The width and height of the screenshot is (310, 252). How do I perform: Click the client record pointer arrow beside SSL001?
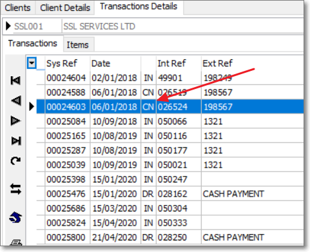pos(8,26)
